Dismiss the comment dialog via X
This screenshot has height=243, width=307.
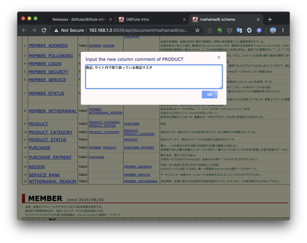[219, 57]
